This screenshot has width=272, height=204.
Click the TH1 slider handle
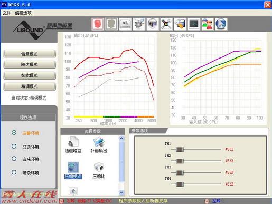(x=180, y=149)
